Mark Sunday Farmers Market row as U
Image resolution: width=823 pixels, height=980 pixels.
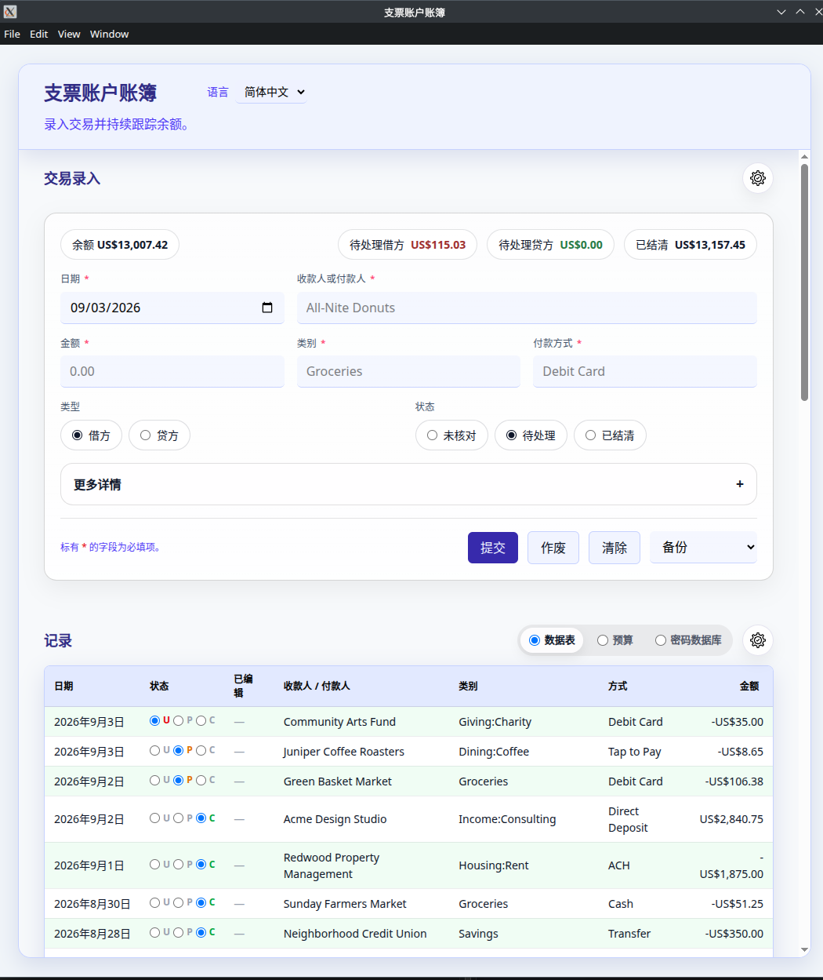(x=155, y=902)
